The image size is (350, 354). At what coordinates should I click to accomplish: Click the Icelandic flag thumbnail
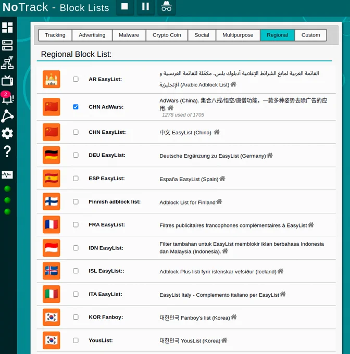[x=52, y=271]
